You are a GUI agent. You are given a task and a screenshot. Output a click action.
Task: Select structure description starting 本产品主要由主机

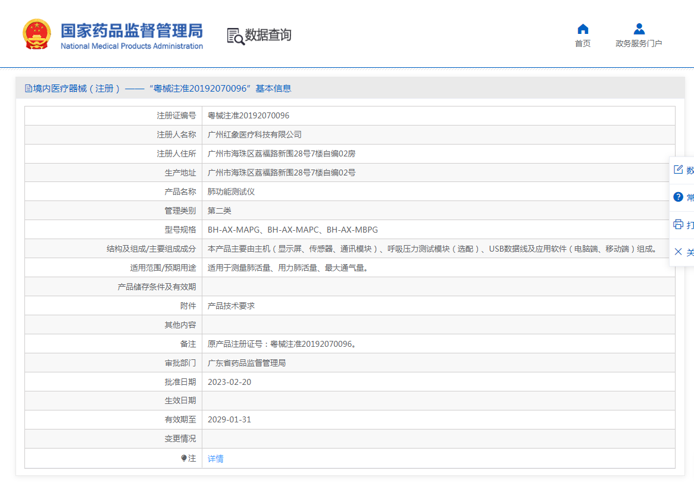coord(433,249)
